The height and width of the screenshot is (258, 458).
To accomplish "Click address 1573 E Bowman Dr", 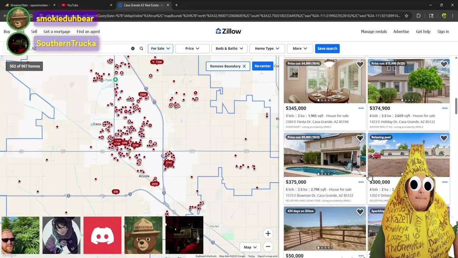I will 320,196.
